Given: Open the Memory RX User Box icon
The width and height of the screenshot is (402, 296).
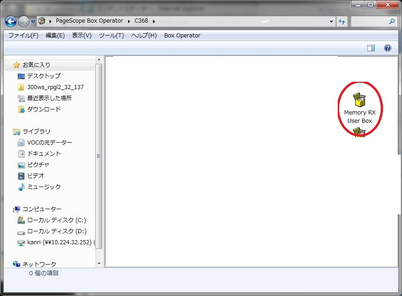Looking at the screenshot, I should 359,100.
